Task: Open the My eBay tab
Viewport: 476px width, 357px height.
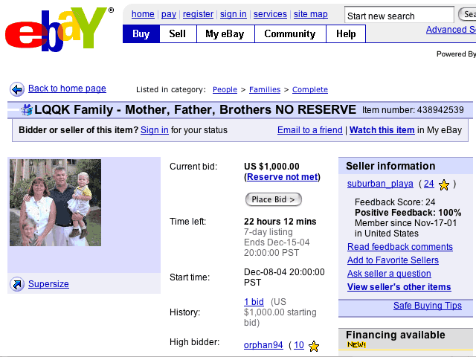Action: click(225, 33)
